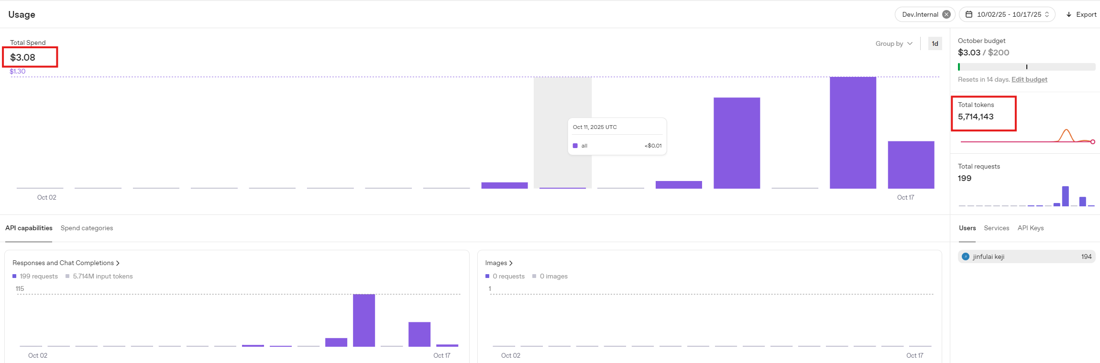The height and width of the screenshot is (363, 1100).
Task: Click the calendar icon in date range
Action: pyautogui.click(x=968, y=14)
